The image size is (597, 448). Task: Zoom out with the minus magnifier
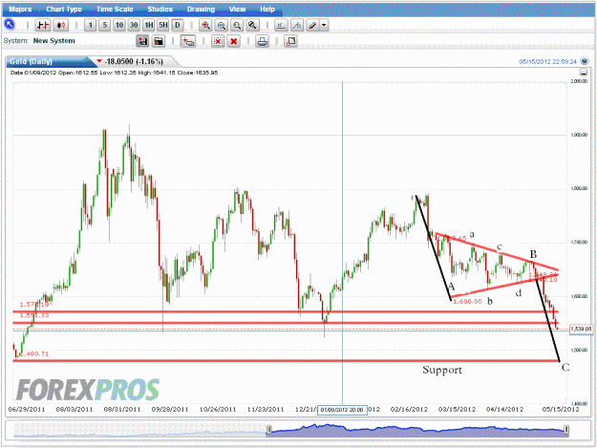(222, 26)
